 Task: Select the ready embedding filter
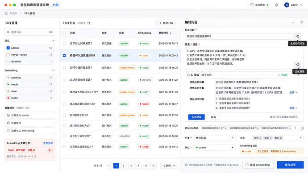pyautogui.click(x=8, y=84)
